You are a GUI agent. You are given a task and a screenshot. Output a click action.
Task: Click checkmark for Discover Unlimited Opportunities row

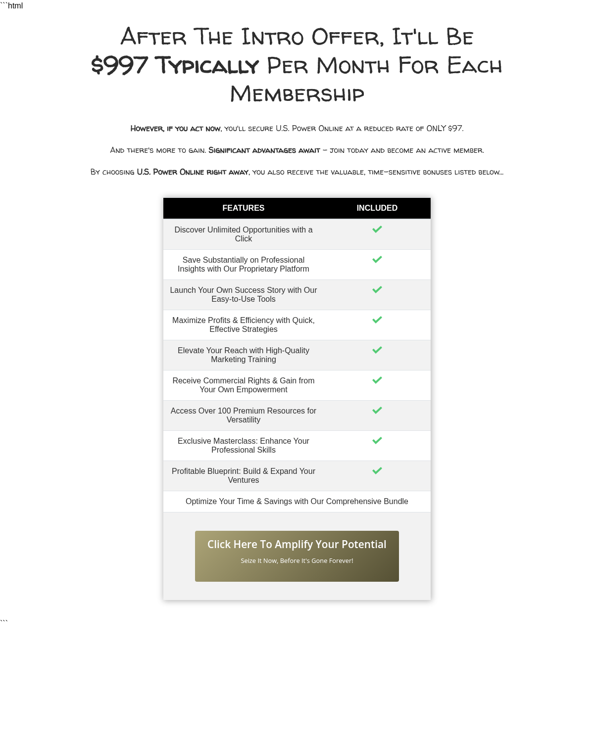click(377, 230)
